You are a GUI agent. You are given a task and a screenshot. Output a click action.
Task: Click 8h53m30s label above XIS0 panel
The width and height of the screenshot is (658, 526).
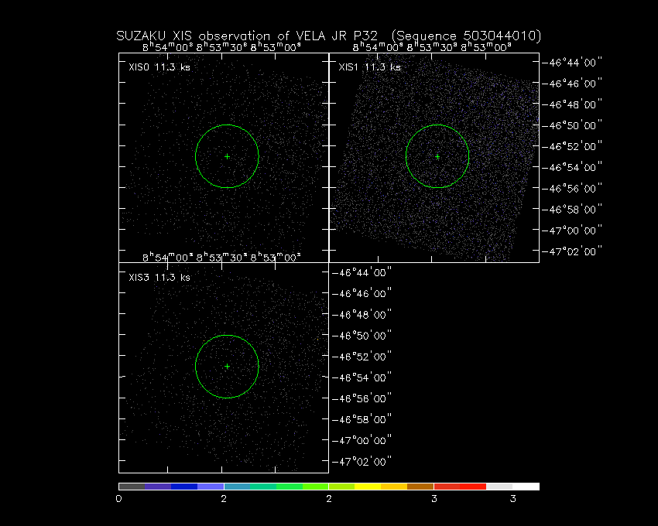[221, 47]
